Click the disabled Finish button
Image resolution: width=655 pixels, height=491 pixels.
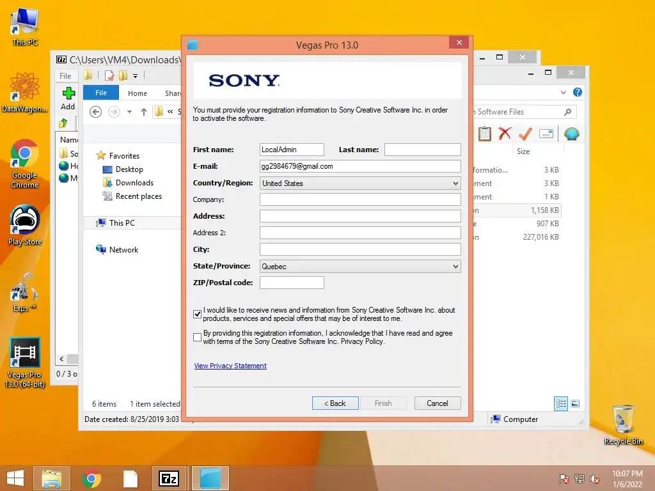coord(383,403)
